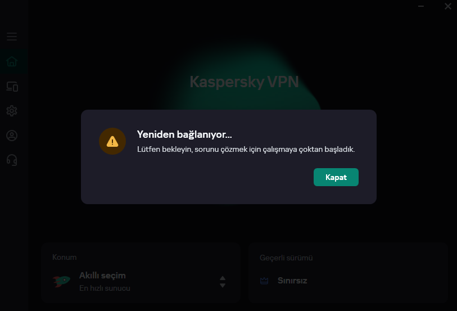Viewport: 457px width, 311px height.
Task: Click the rocket smart selection icon
Action: point(61,281)
